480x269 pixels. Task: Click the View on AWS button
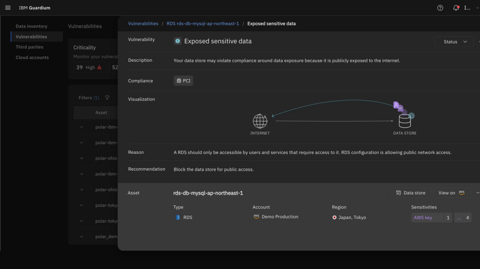point(452,193)
